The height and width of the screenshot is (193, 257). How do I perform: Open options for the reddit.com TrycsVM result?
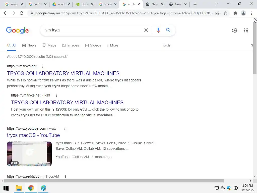[x=66, y=176]
